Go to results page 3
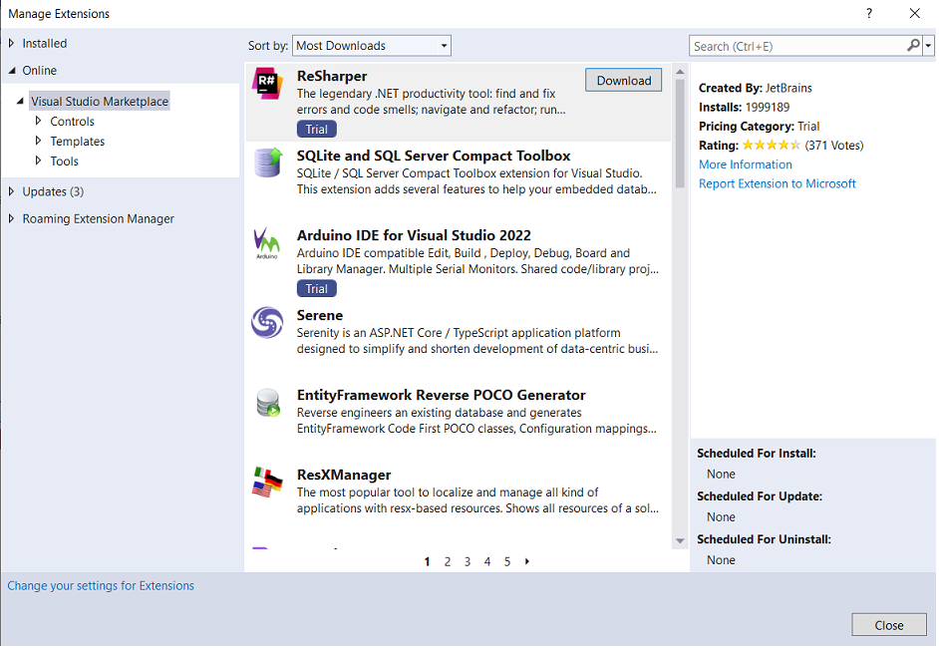Image resolution: width=939 pixels, height=648 pixels. pos(468,561)
